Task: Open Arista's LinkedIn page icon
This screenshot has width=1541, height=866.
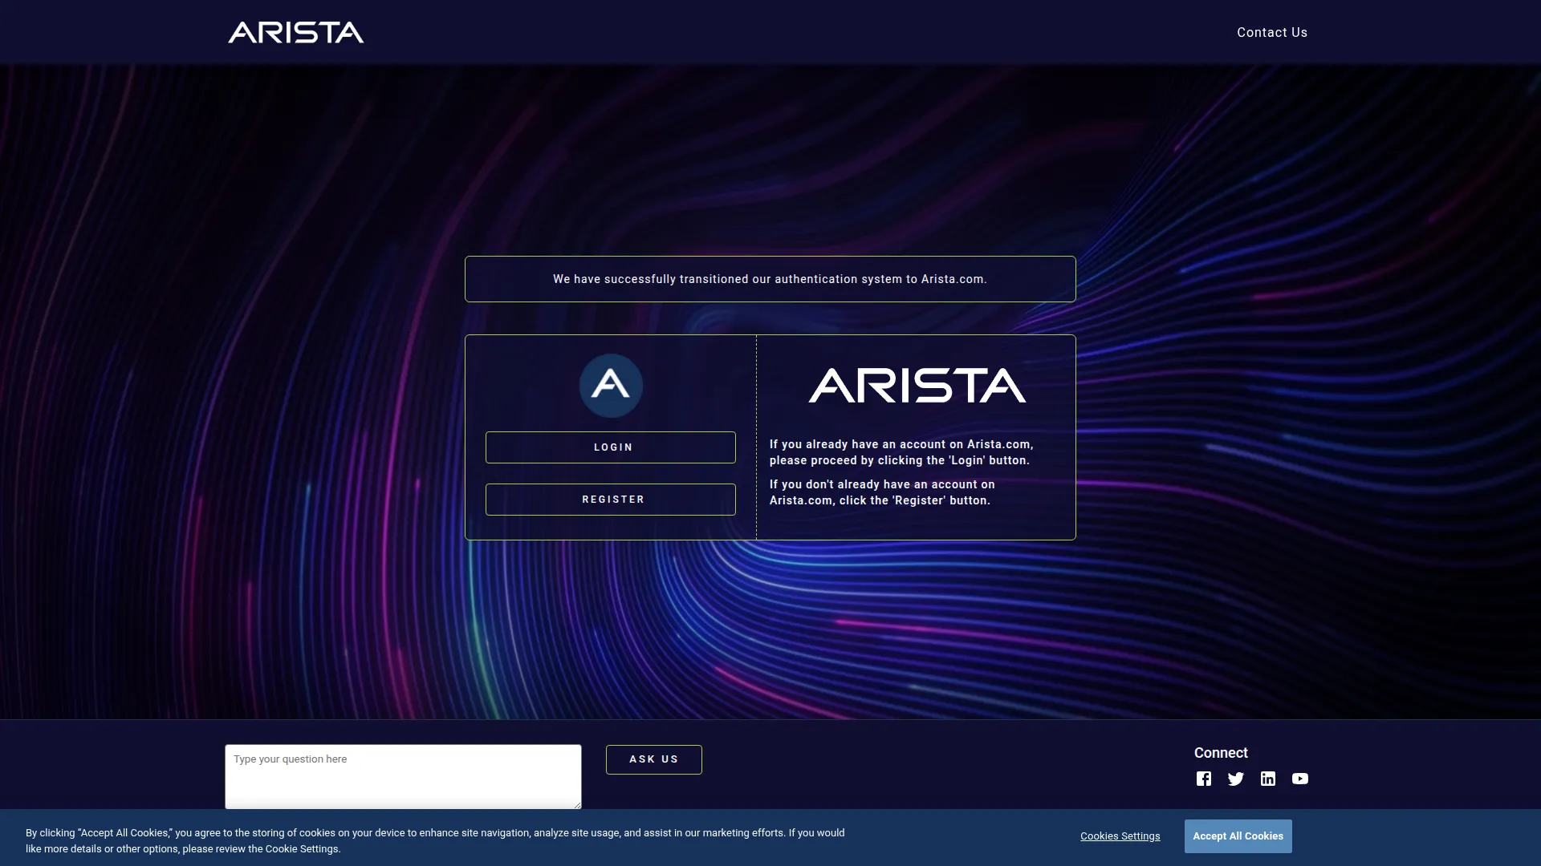Action: 1268,779
